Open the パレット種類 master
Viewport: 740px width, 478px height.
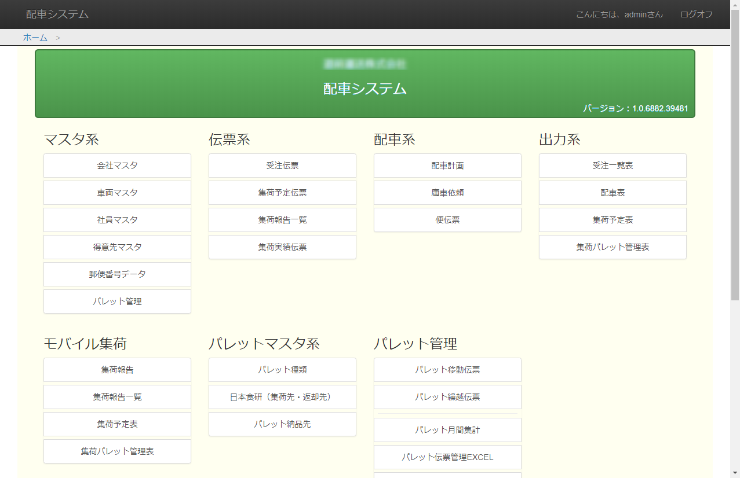[x=282, y=370]
